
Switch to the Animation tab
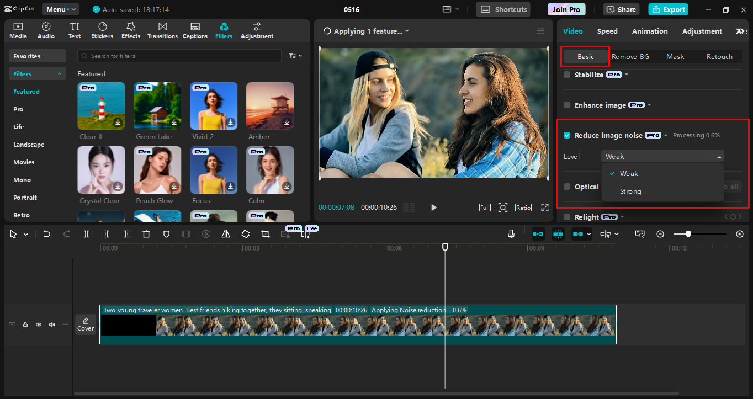(650, 31)
